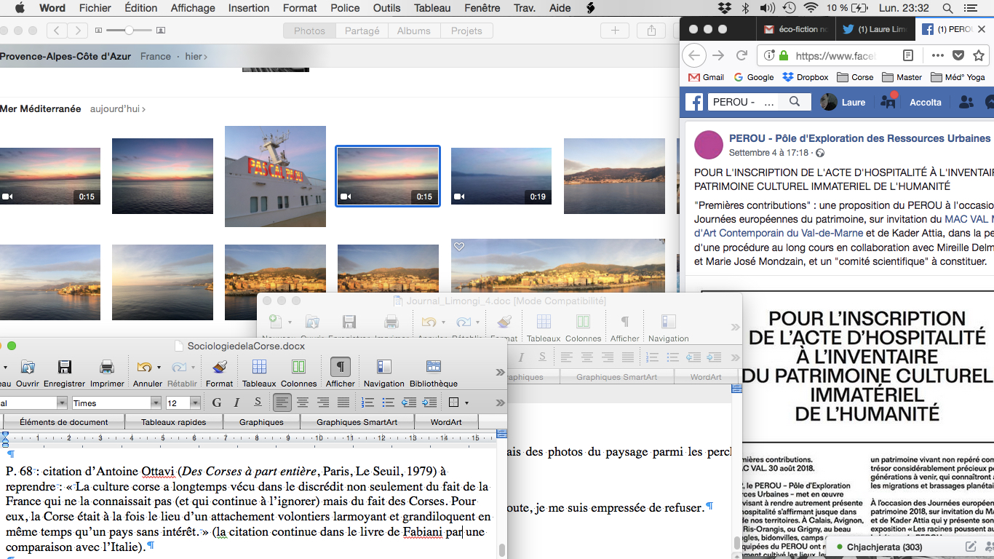This screenshot has width=994, height=559.
Task: Open the font size 12 dropdown
Action: tap(195, 403)
